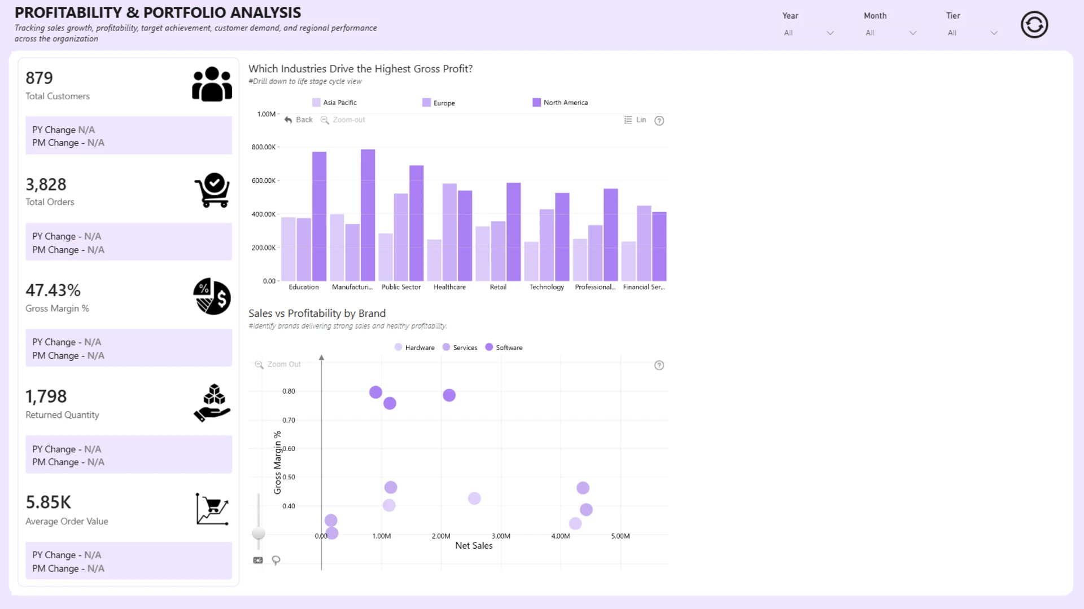Image resolution: width=1084 pixels, height=609 pixels.
Task: Click PM Change line under Total Orders
Action: click(x=68, y=250)
